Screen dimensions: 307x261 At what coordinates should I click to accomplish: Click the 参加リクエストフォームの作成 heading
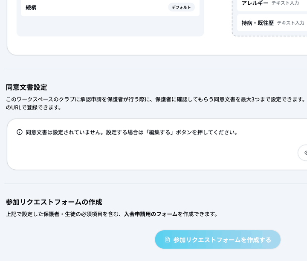pos(54,202)
